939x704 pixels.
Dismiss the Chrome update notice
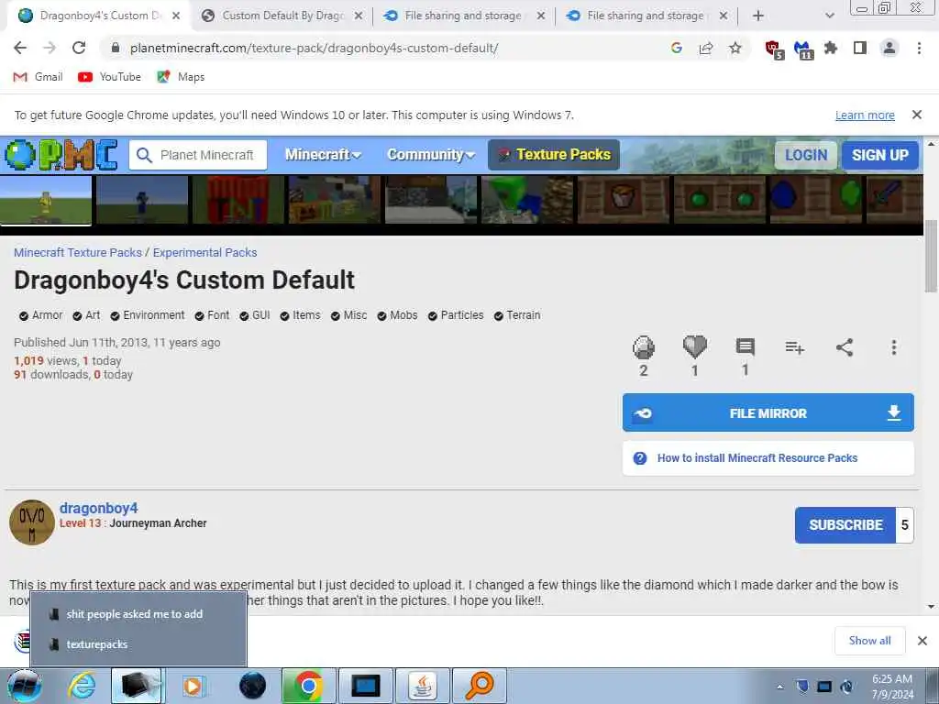[916, 115]
